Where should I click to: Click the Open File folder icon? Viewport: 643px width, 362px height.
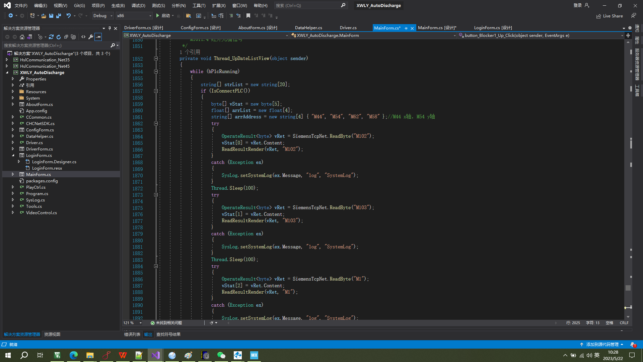pos(44,16)
